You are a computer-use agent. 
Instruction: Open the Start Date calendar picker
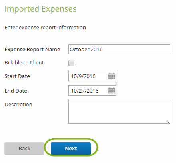click(x=112, y=76)
